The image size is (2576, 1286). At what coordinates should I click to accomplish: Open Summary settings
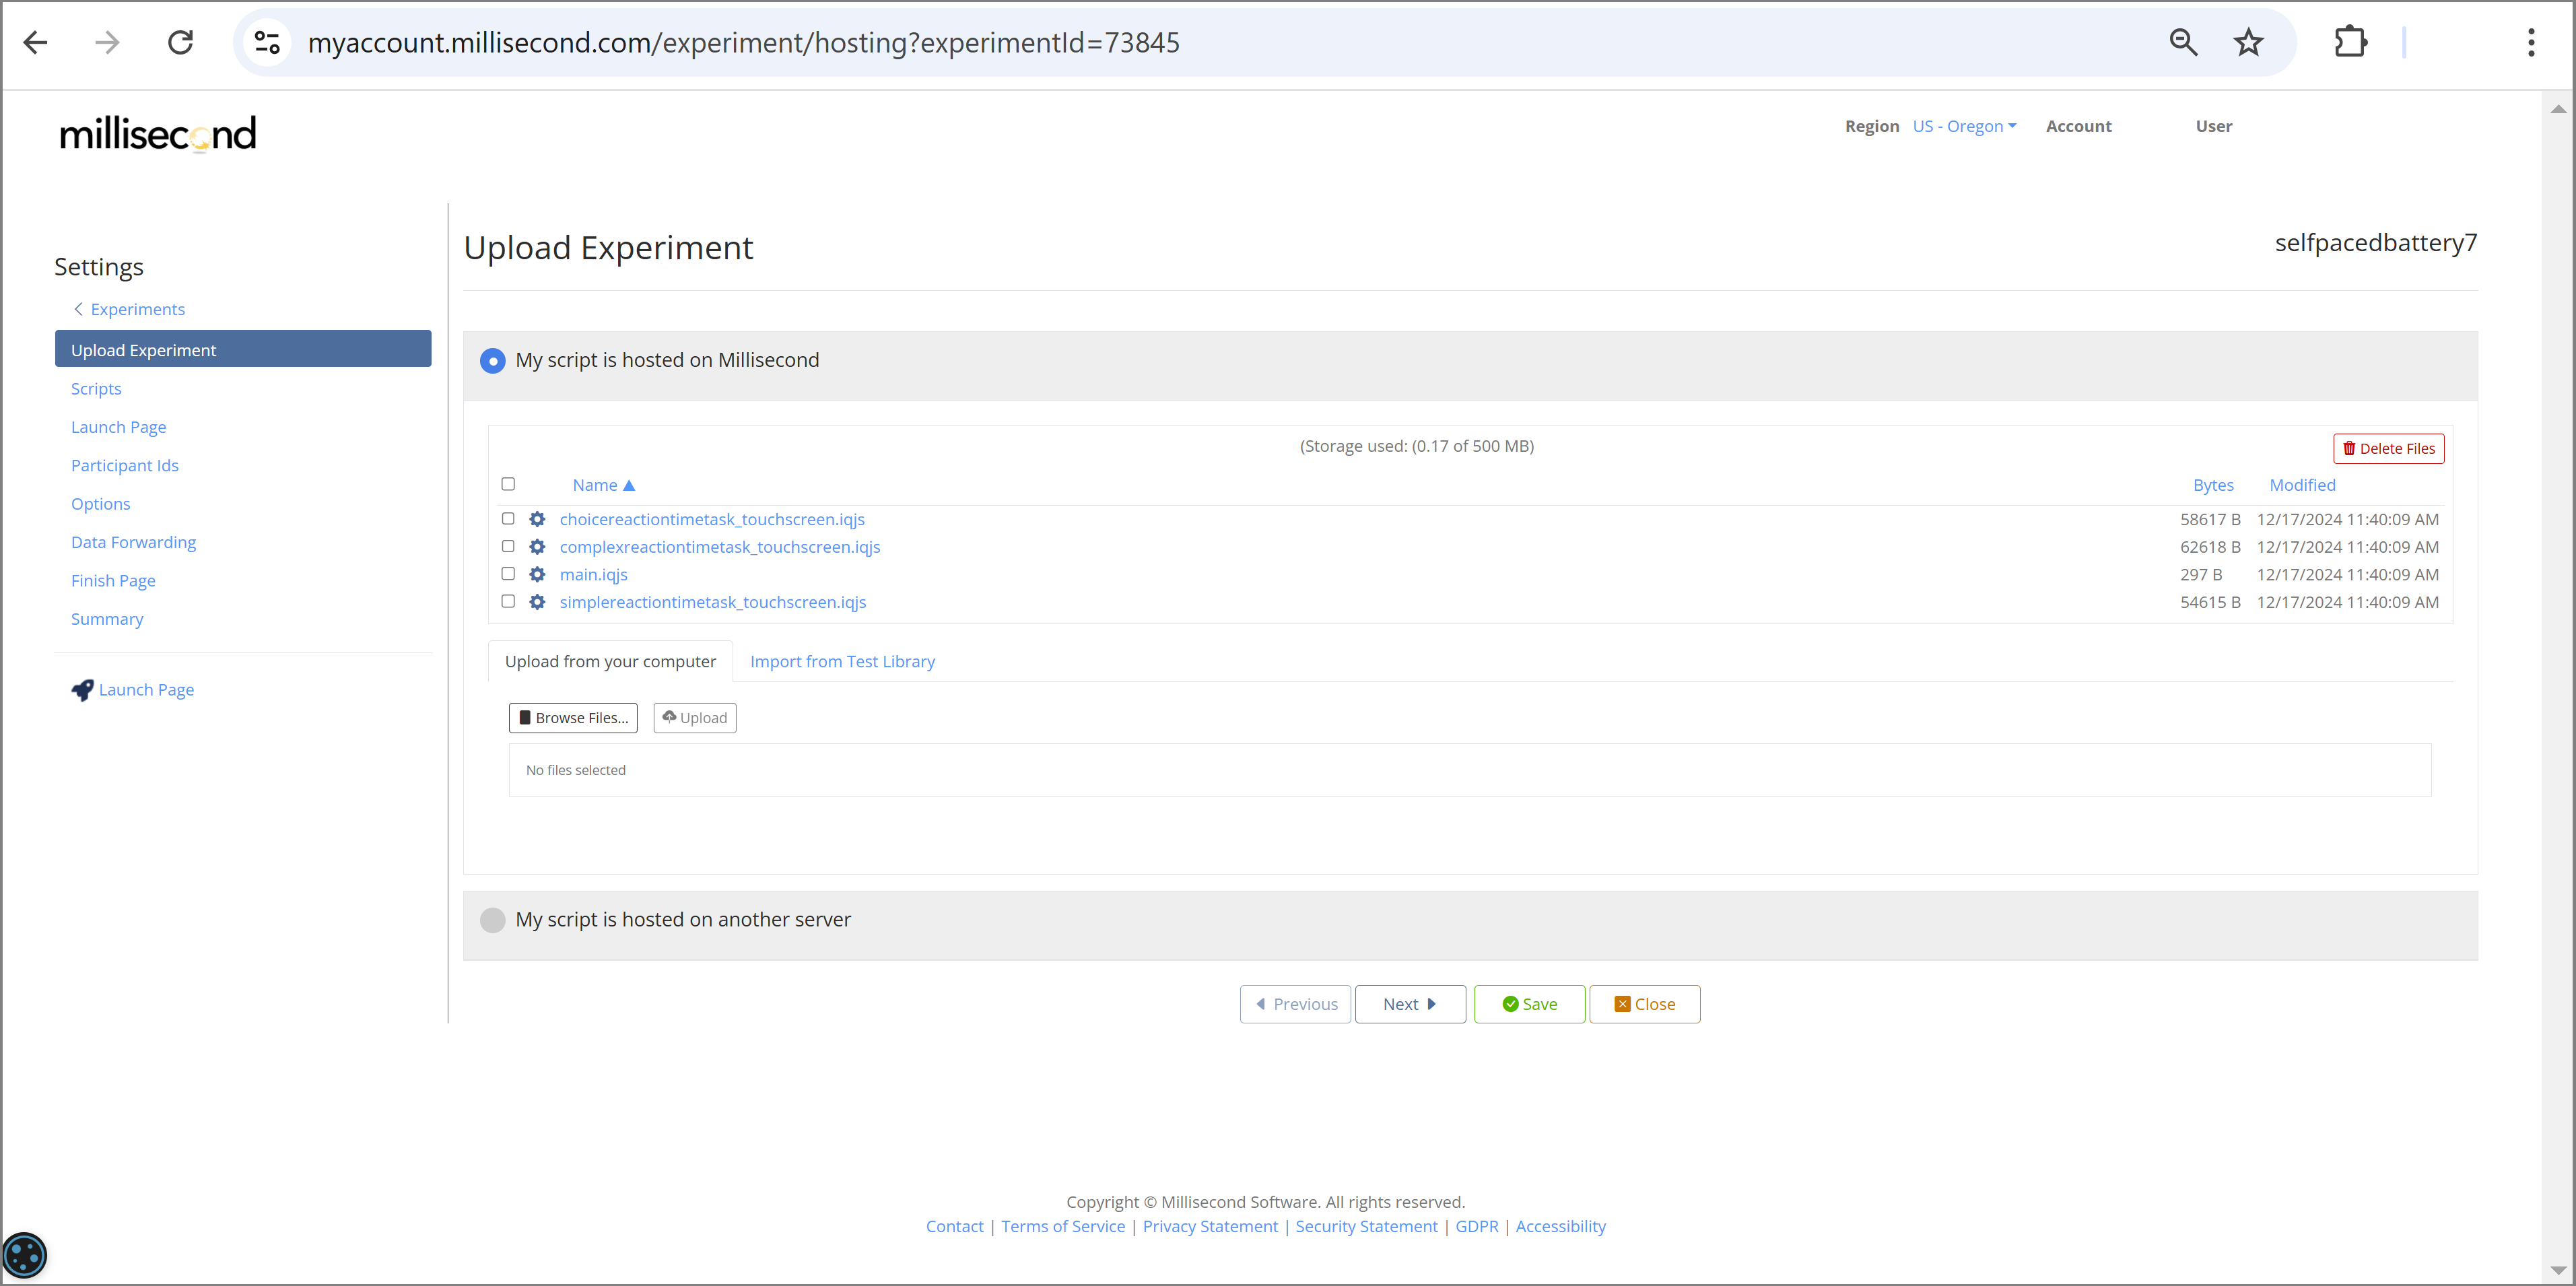107,619
